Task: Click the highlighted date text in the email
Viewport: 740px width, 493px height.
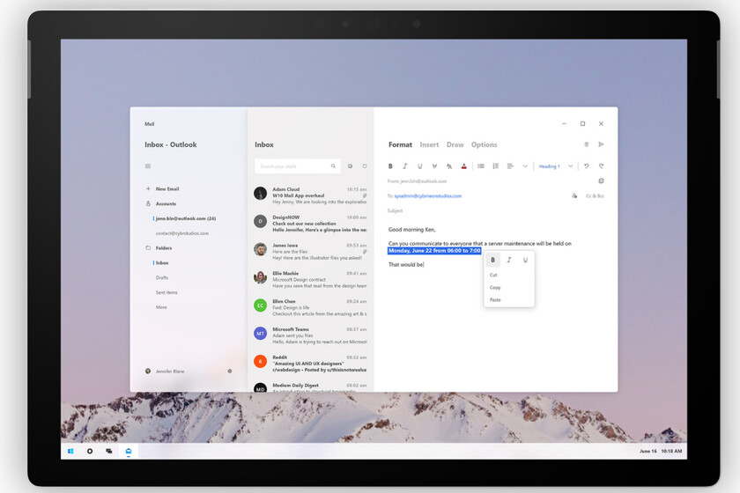Action: [x=434, y=251]
